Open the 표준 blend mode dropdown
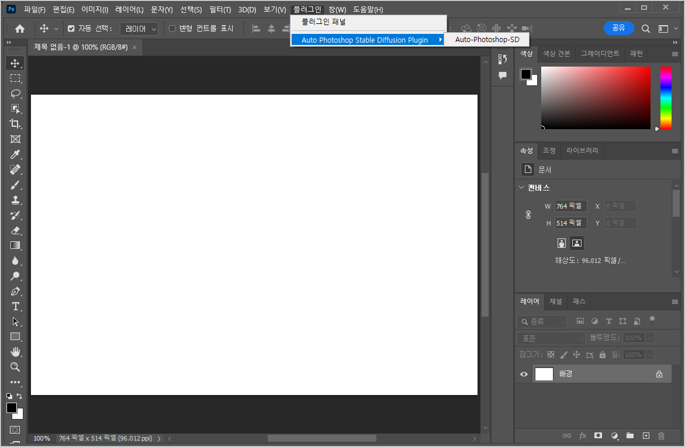This screenshot has height=447, width=685. click(551, 338)
